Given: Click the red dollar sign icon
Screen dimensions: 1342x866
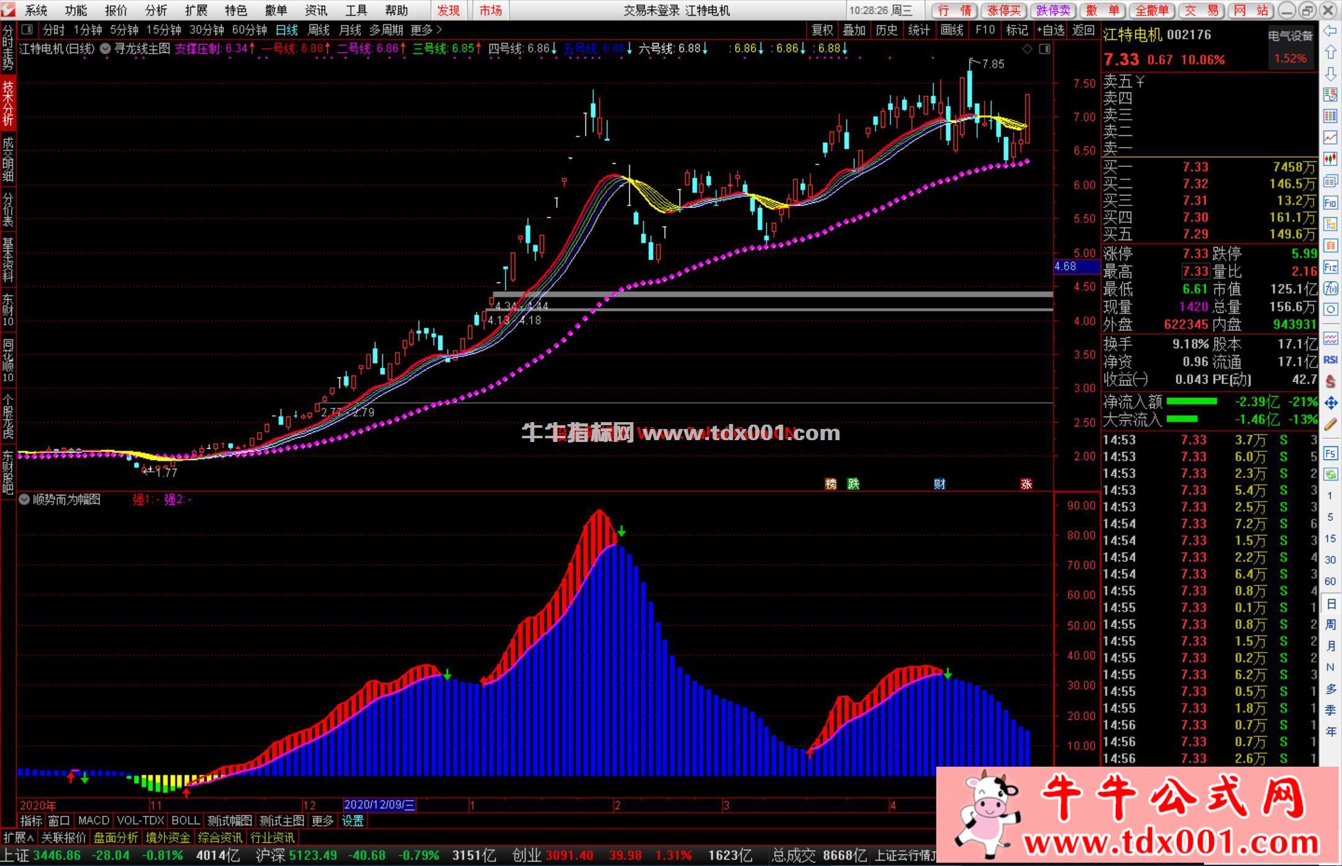Looking at the screenshot, I should tap(1330, 381).
